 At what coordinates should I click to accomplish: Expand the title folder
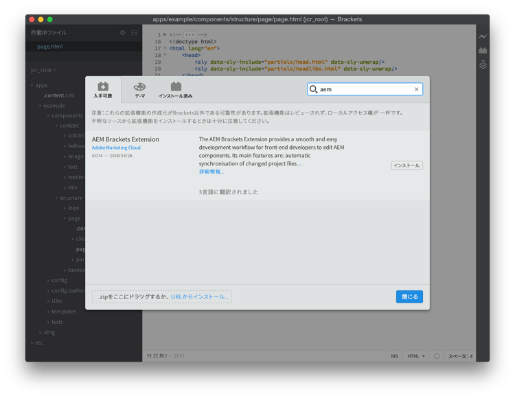(x=65, y=188)
